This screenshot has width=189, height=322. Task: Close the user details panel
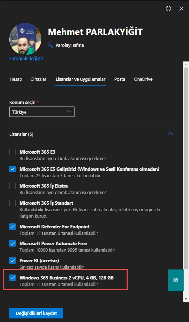pyautogui.click(x=181, y=9)
